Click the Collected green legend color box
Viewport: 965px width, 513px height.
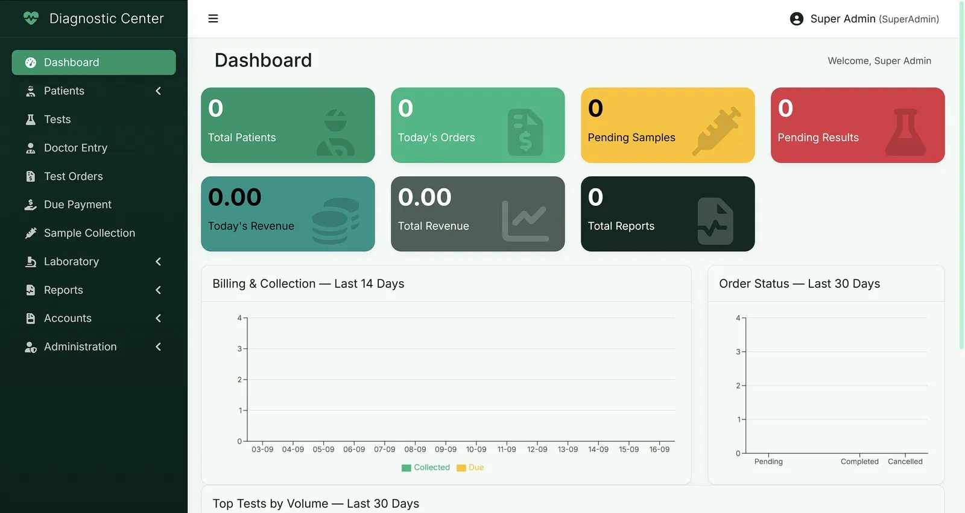click(407, 468)
